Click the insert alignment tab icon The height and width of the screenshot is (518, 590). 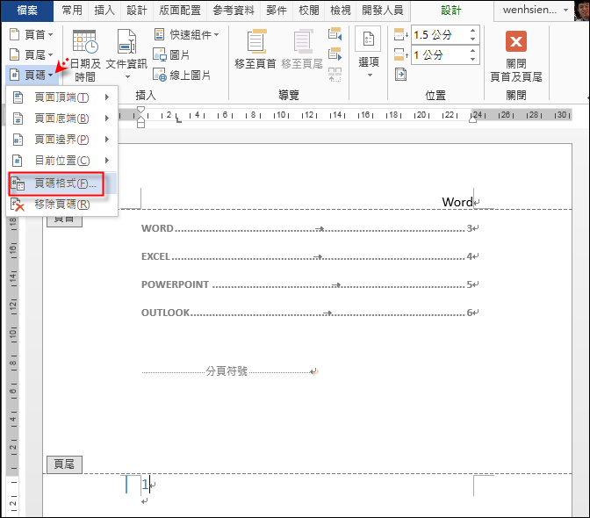pyautogui.click(x=400, y=75)
